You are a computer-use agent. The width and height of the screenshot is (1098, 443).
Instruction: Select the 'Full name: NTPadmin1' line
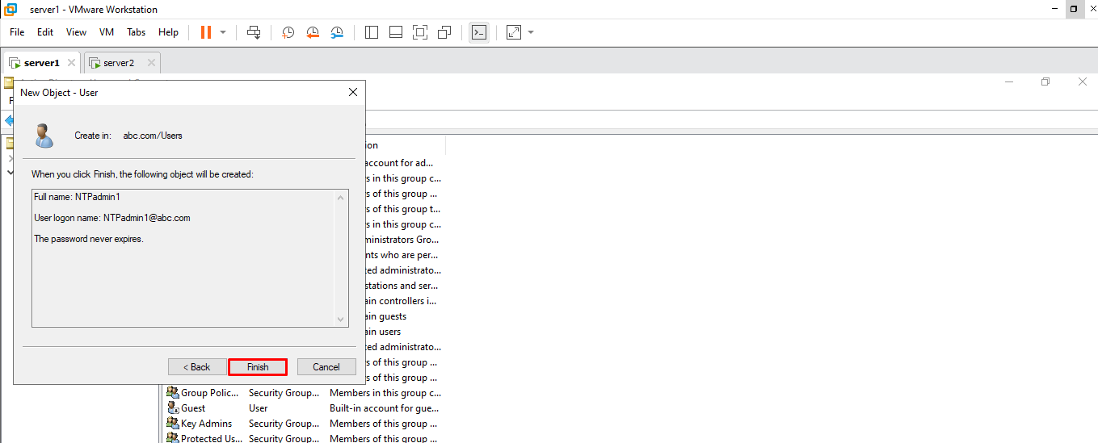tap(77, 197)
